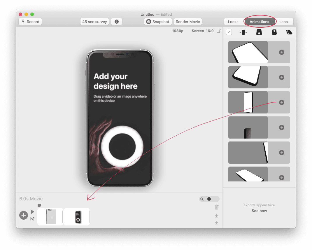Add the phone-rising-from-bottom animation
312x250 pixels.
coord(282,127)
